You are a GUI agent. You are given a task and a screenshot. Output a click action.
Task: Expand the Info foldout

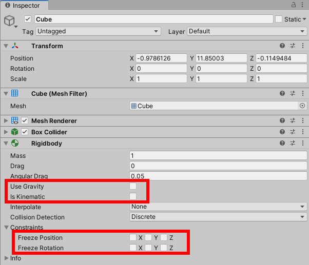coord(6,258)
